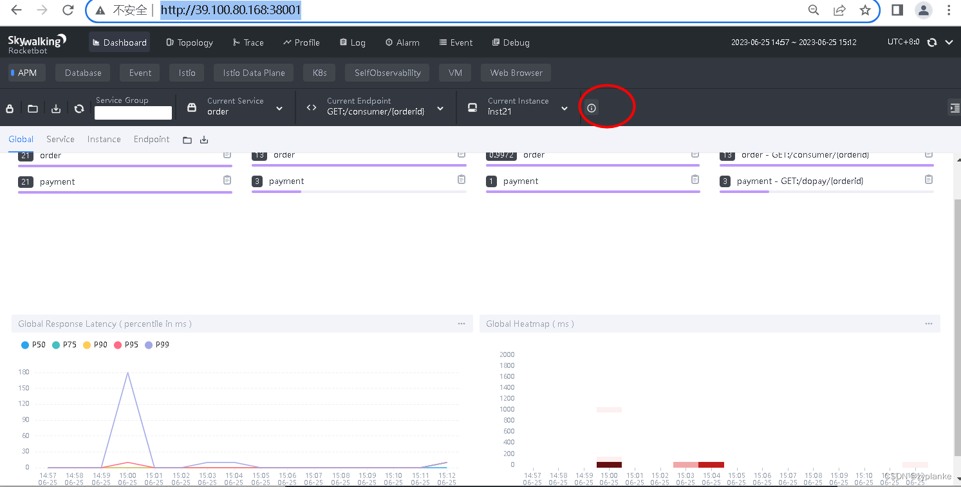The image size is (961, 487).
Task: Open the folder icon in the dashboard toolbar
Action: click(33, 108)
